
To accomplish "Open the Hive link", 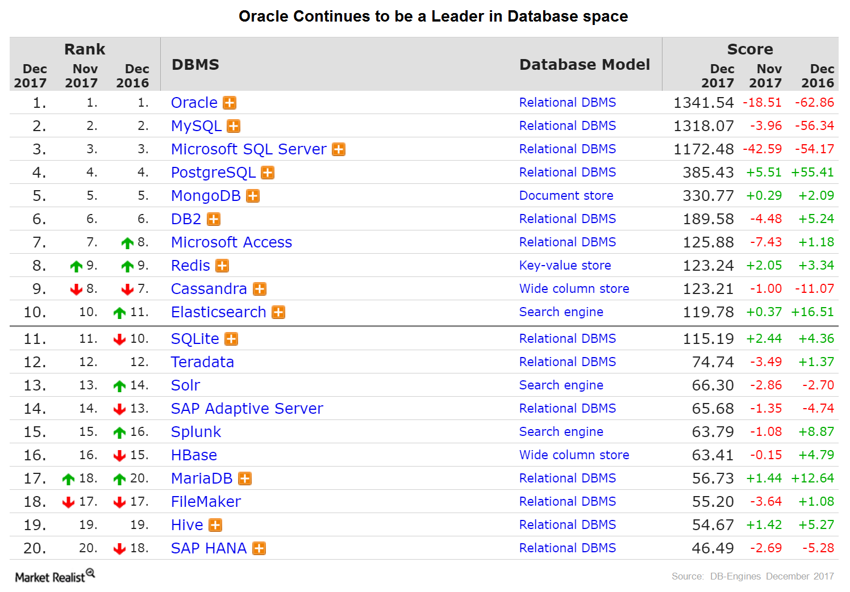I will 188,525.
